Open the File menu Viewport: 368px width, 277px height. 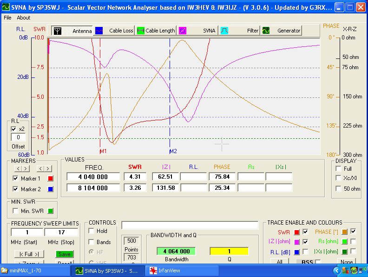7,18
